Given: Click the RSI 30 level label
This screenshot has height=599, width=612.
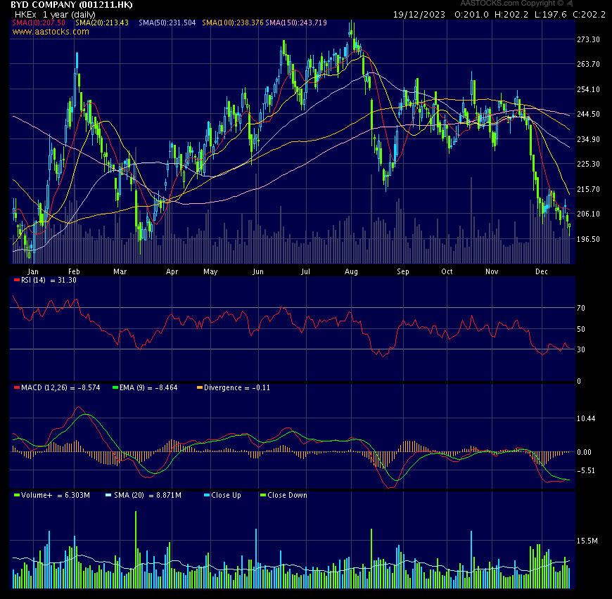Looking at the screenshot, I should (581, 349).
